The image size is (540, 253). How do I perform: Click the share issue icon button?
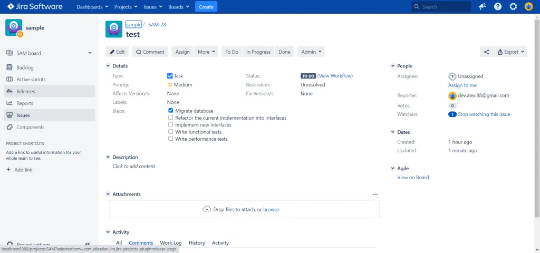[x=486, y=52]
